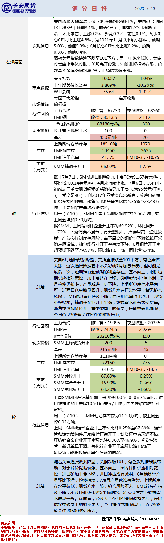Click the LME0-3 : -14.5 zinc cell
This screenshot has width=164, height=543.
[x=145, y=369]
